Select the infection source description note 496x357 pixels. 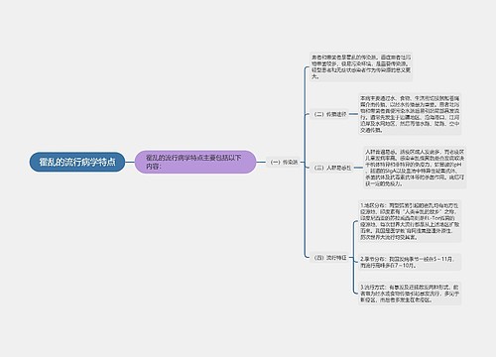coord(361,67)
